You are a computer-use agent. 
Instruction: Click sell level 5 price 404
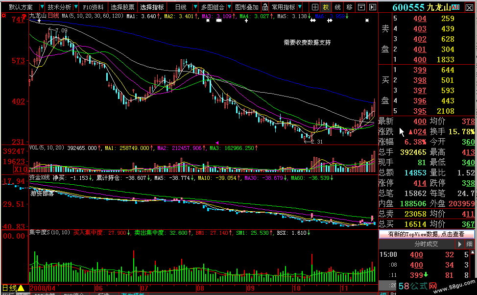click(x=420, y=19)
